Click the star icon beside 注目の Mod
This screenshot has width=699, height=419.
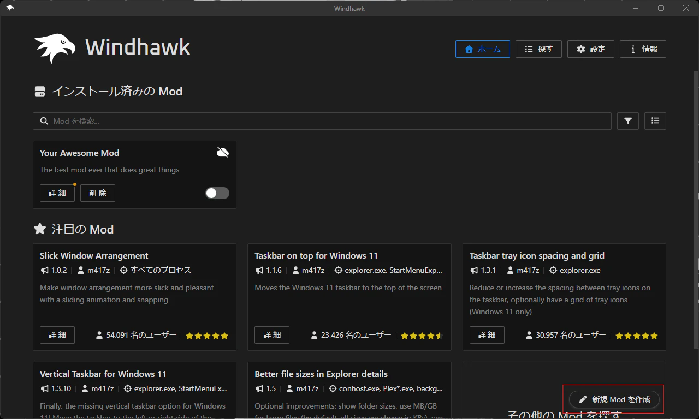pos(40,229)
